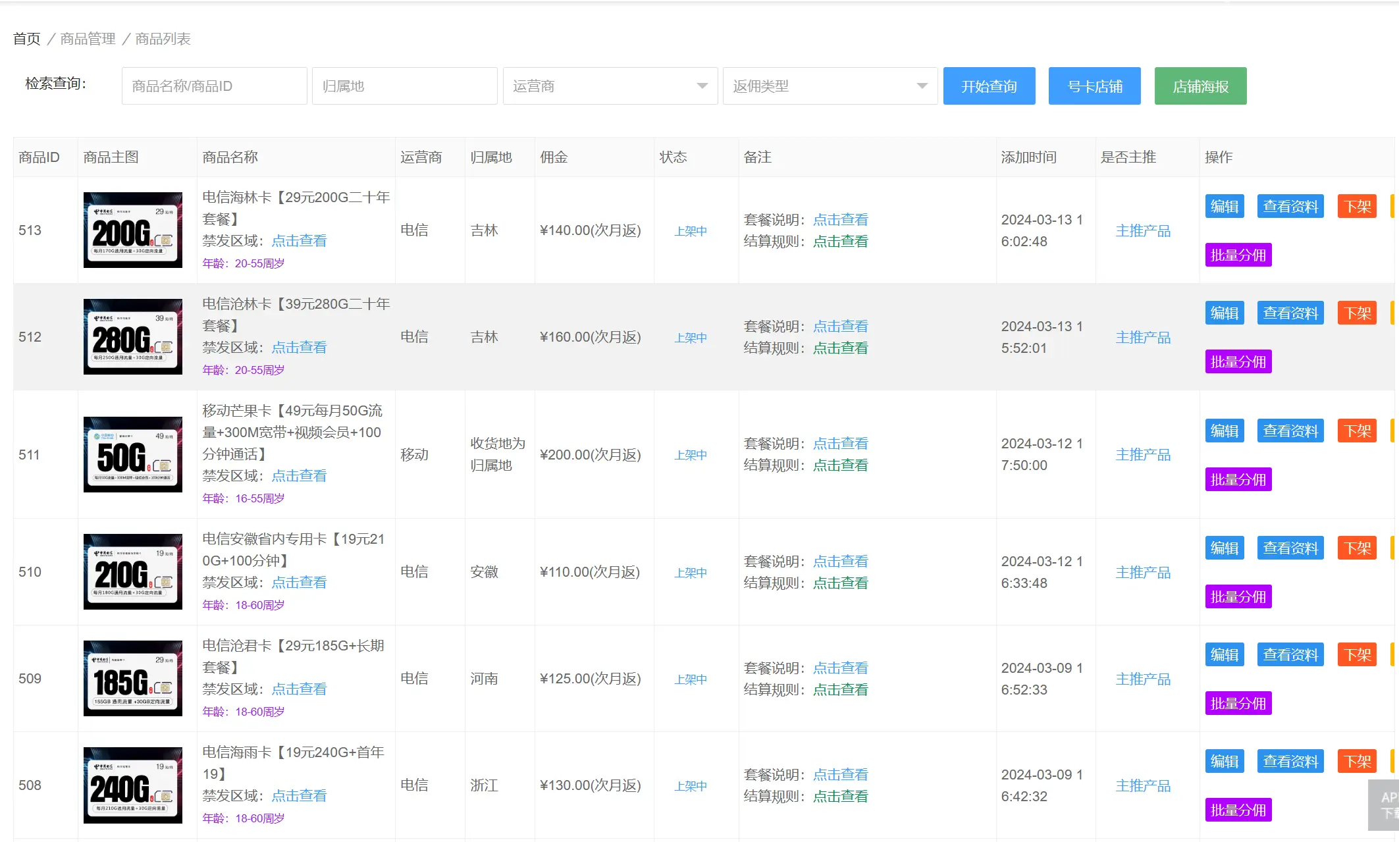This screenshot has width=1399, height=842.
Task: Click 批量分佣 for product 511
Action: click(1238, 479)
